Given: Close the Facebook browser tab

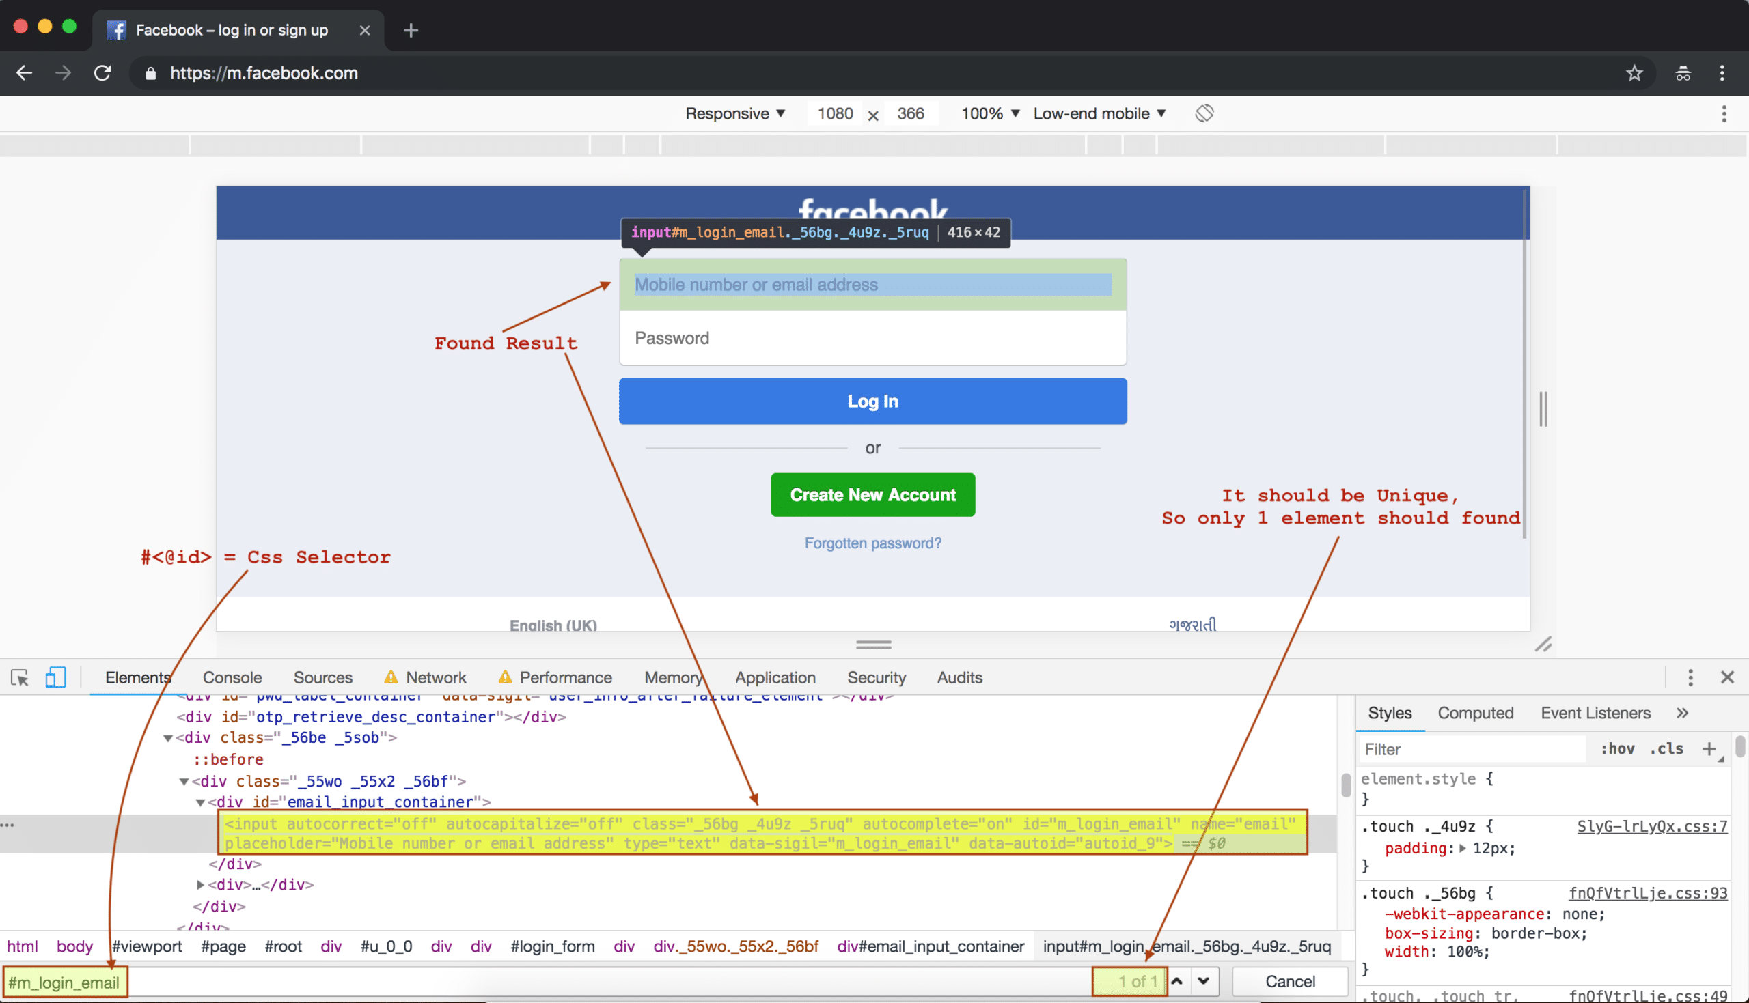Looking at the screenshot, I should [365, 30].
